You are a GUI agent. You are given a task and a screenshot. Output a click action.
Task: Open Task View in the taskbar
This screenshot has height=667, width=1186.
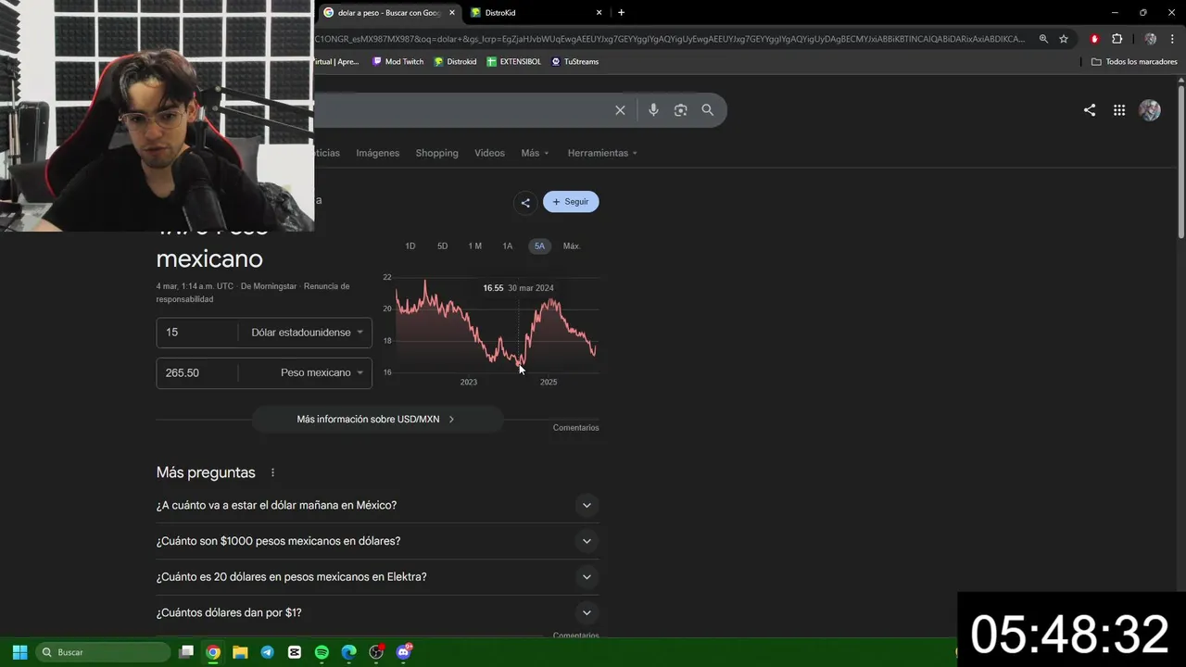(x=186, y=652)
